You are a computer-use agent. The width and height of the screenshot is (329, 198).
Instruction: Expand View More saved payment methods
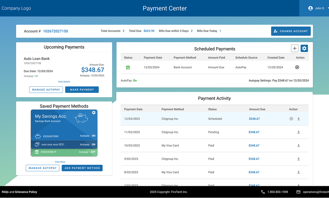click(x=60, y=162)
